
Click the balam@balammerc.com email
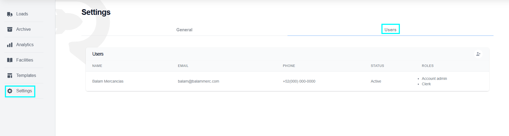(198, 81)
